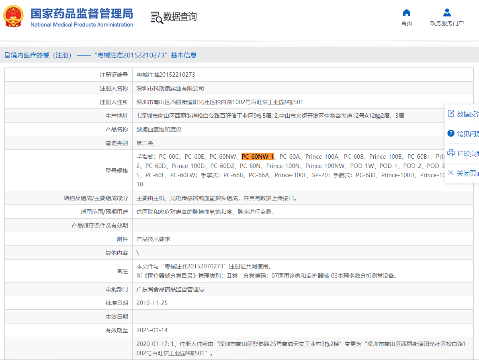Click the 常见问题 question mark icon
479x360 pixels.
click(x=451, y=133)
